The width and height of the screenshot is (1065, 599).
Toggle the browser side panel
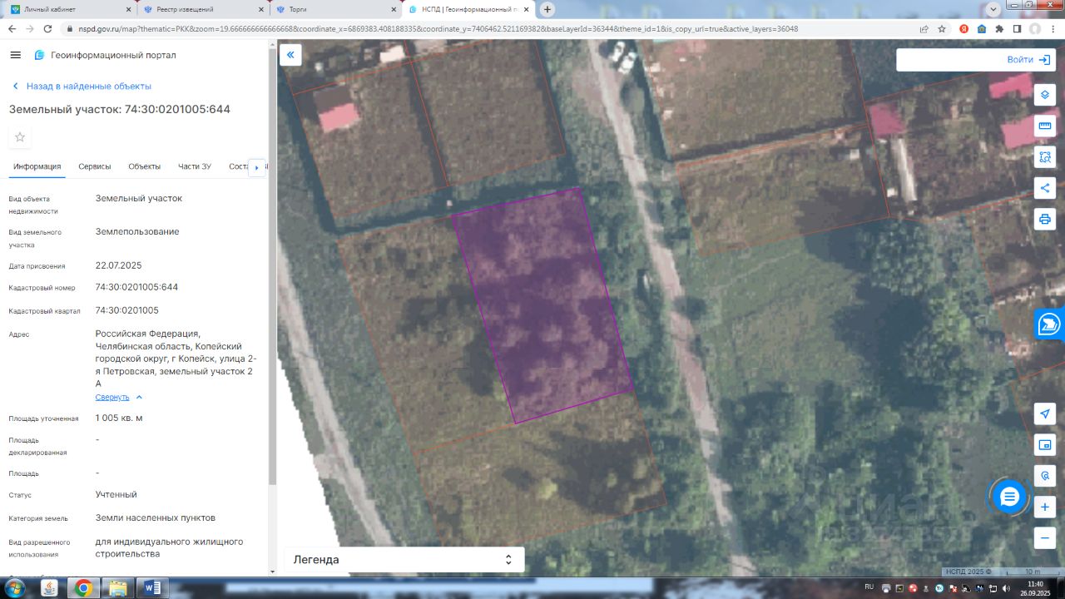click(x=1017, y=28)
